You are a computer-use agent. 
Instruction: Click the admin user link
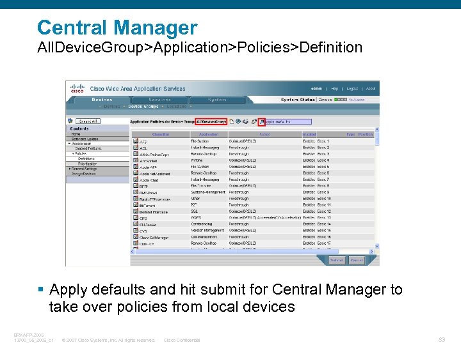click(317, 89)
